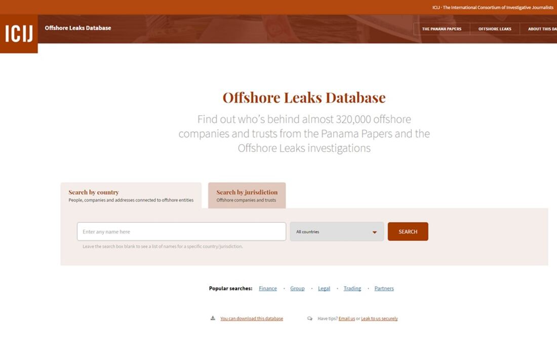Click the 'Email us' link
557x337 pixels.
[x=347, y=319]
